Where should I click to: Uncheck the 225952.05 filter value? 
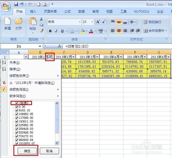[17, 125]
